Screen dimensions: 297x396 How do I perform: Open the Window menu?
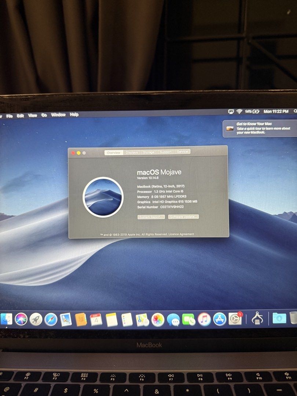(58, 115)
